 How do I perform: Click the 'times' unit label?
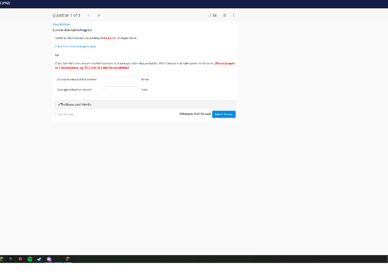pyautogui.click(x=145, y=80)
